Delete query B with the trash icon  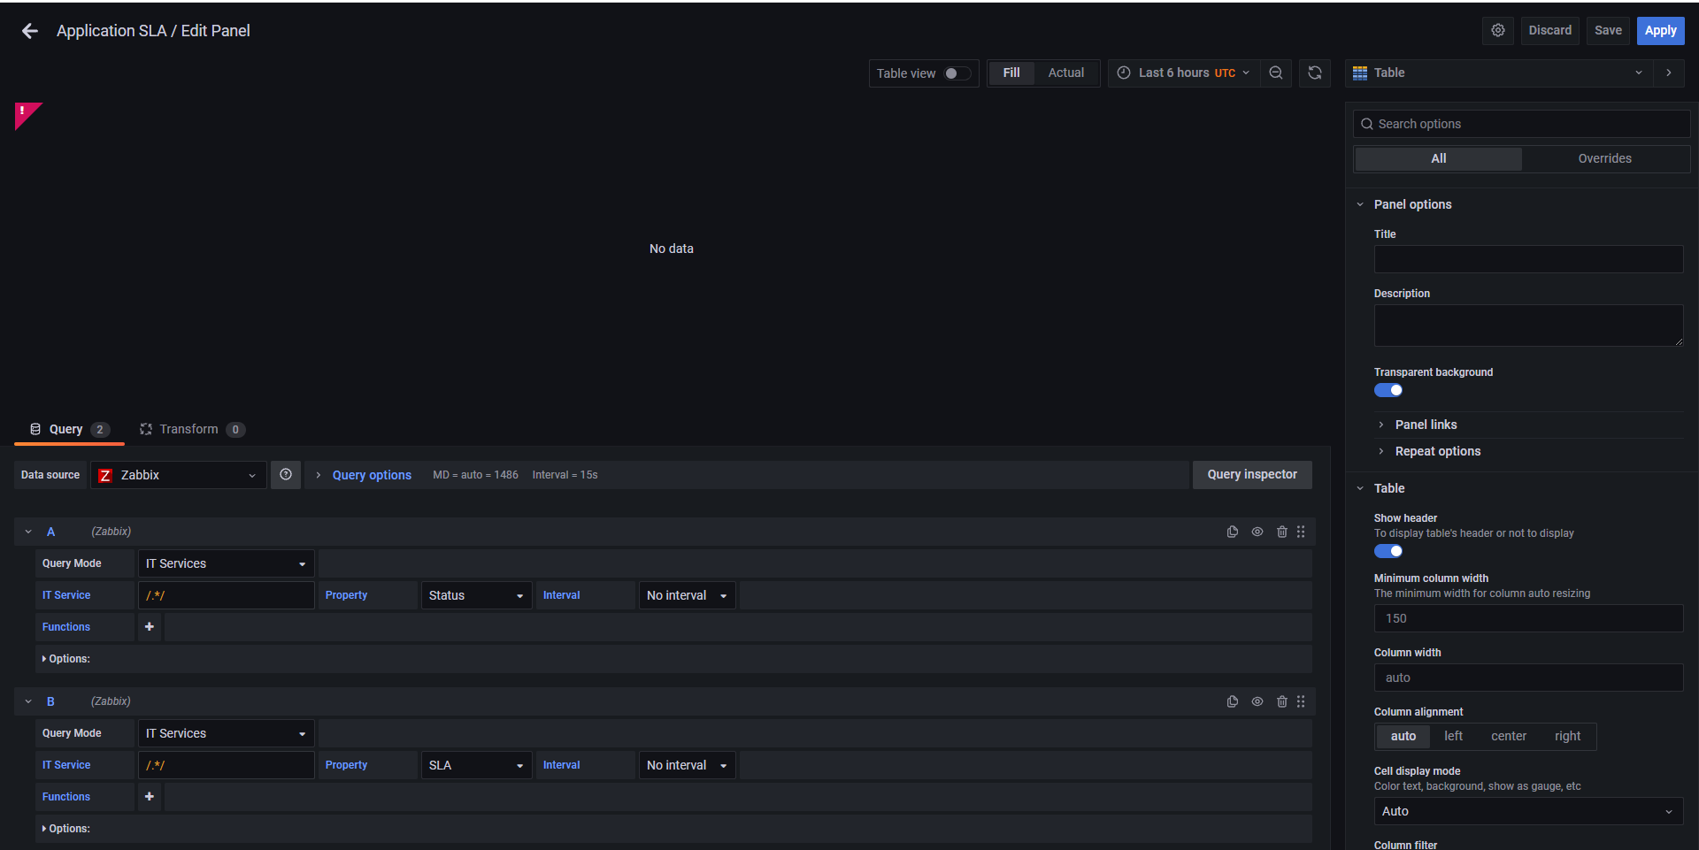[x=1282, y=701]
